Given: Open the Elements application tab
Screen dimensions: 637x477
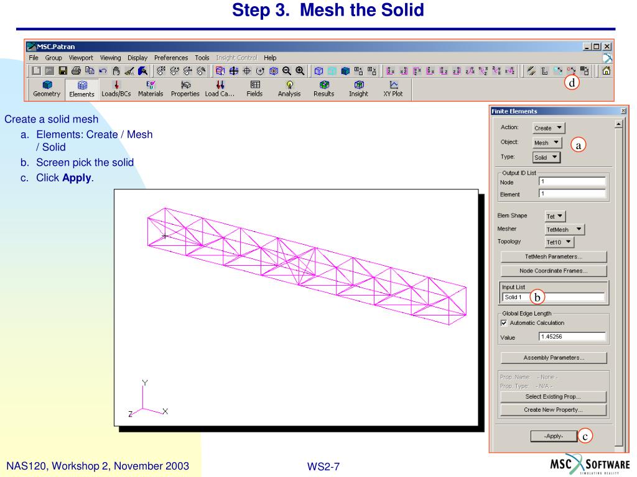Looking at the screenshot, I should [x=81, y=89].
